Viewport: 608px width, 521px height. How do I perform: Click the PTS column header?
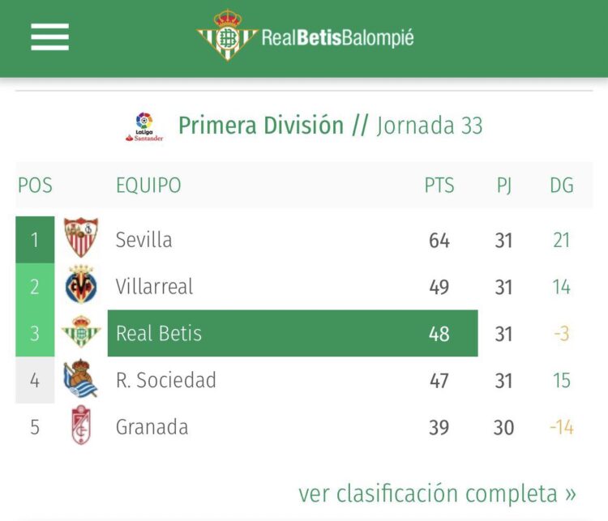[x=439, y=185]
